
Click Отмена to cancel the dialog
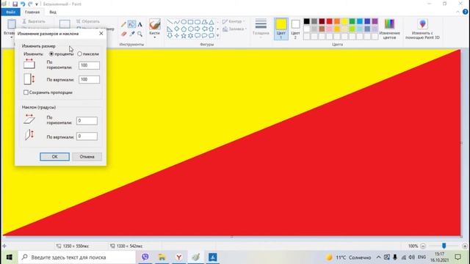click(87, 156)
